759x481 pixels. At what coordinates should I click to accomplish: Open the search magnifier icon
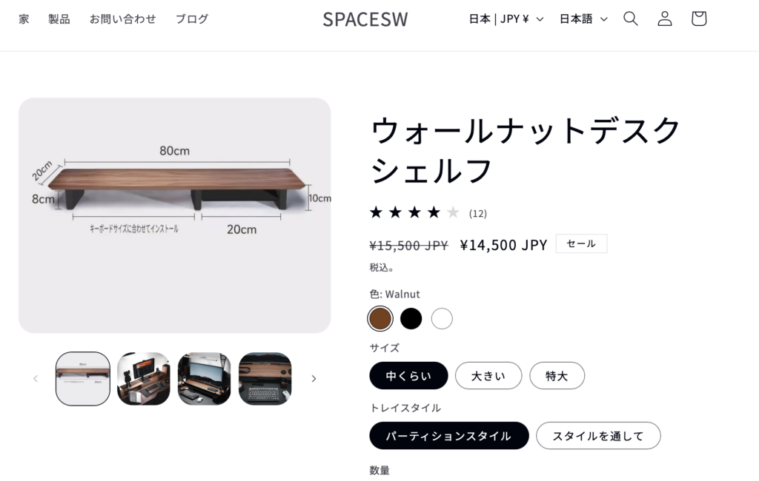coord(630,18)
